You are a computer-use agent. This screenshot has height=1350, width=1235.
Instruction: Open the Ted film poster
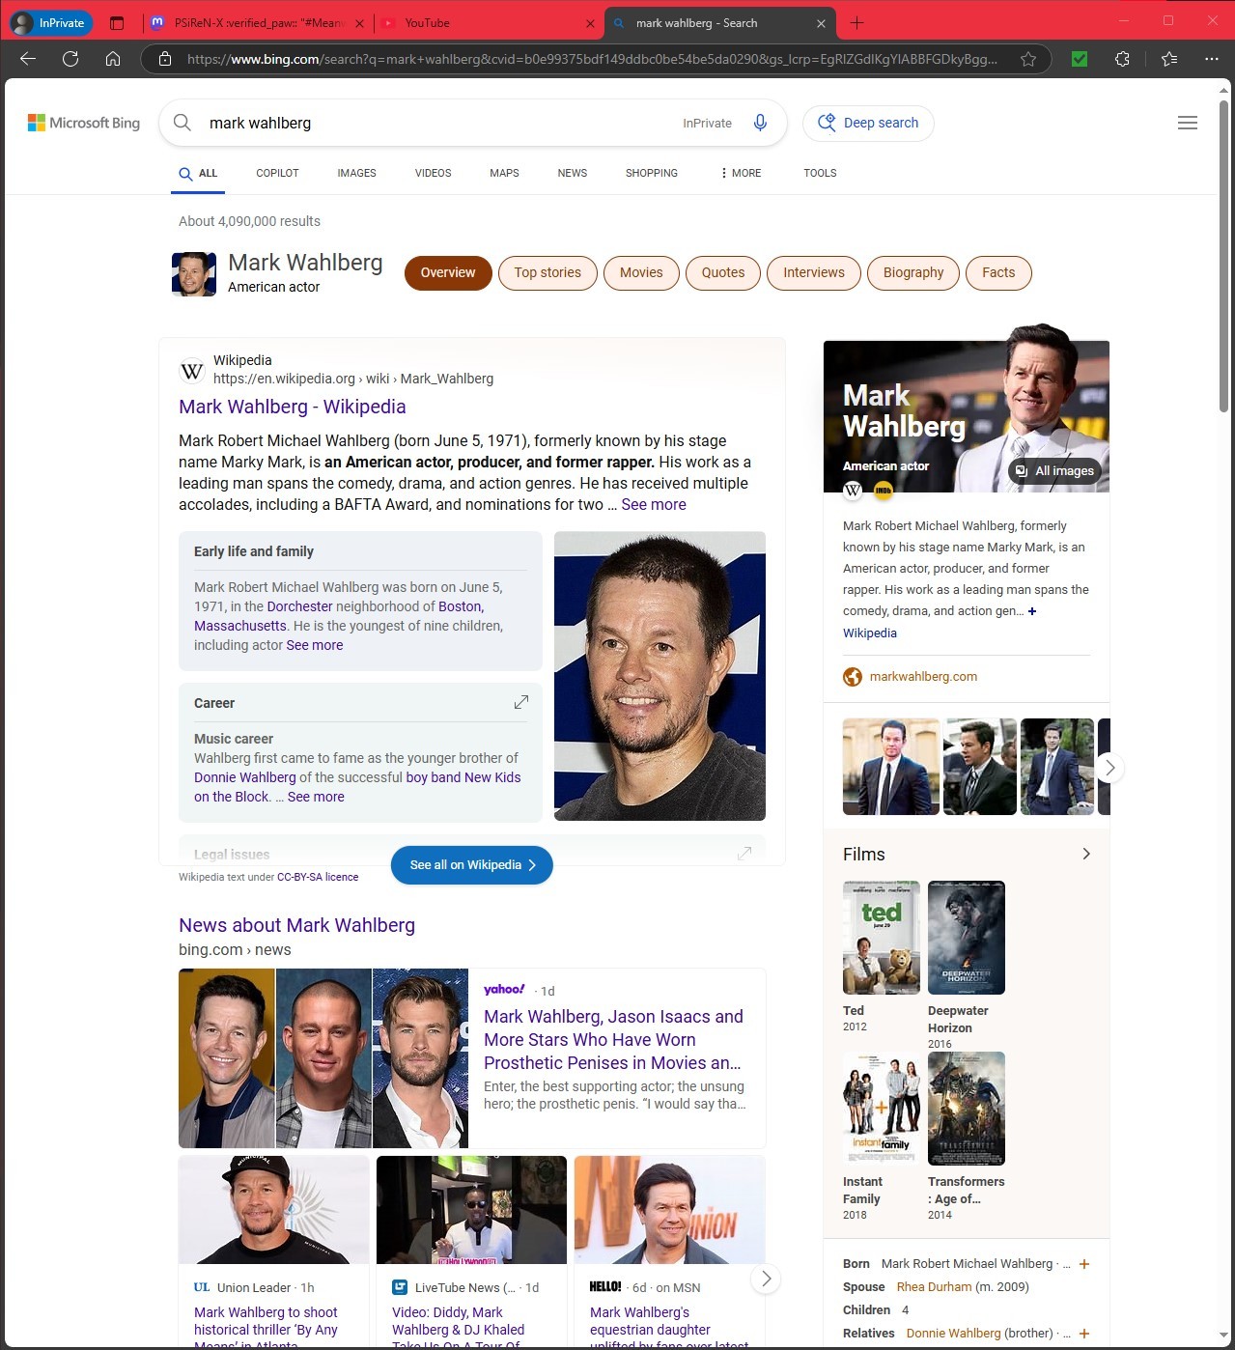(882, 938)
